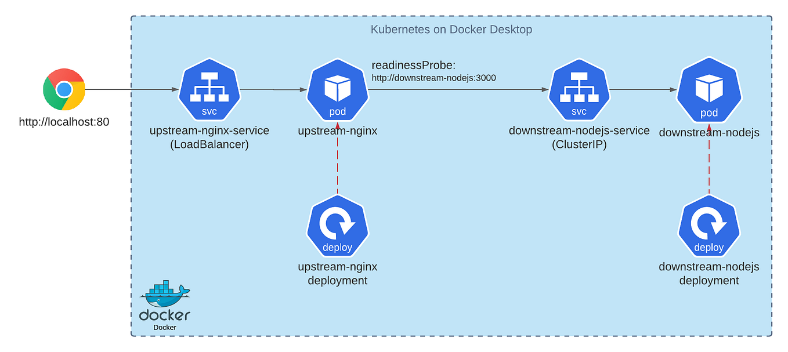
Task: Click the downstream-nodejs-service (ClusterIP) label
Action: click(579, 137)
